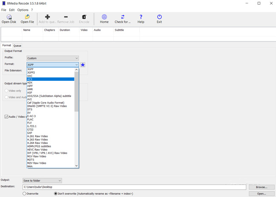
Task: Select AVI in the format list
Action: (51, 99)
